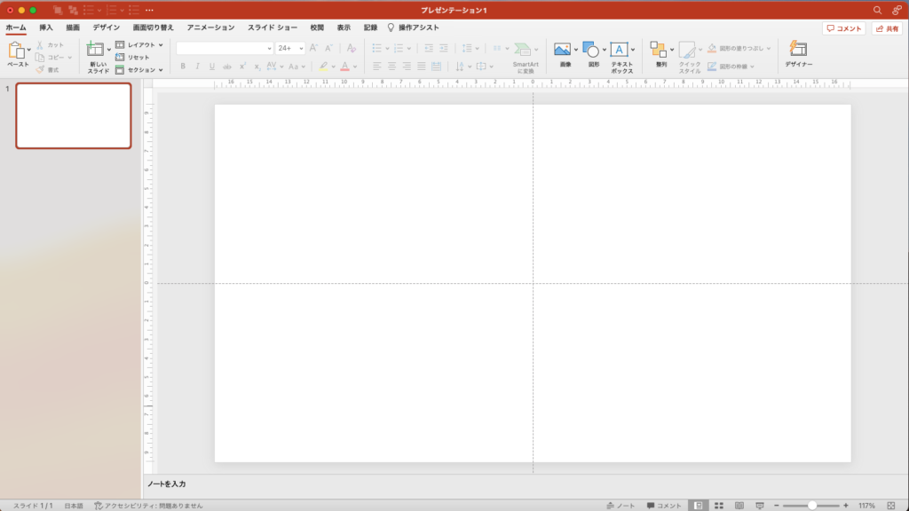The width and height of the screenshot is (909, 511).
Task: Click the search magnifier in the title bar
Action: pos(878,10)
